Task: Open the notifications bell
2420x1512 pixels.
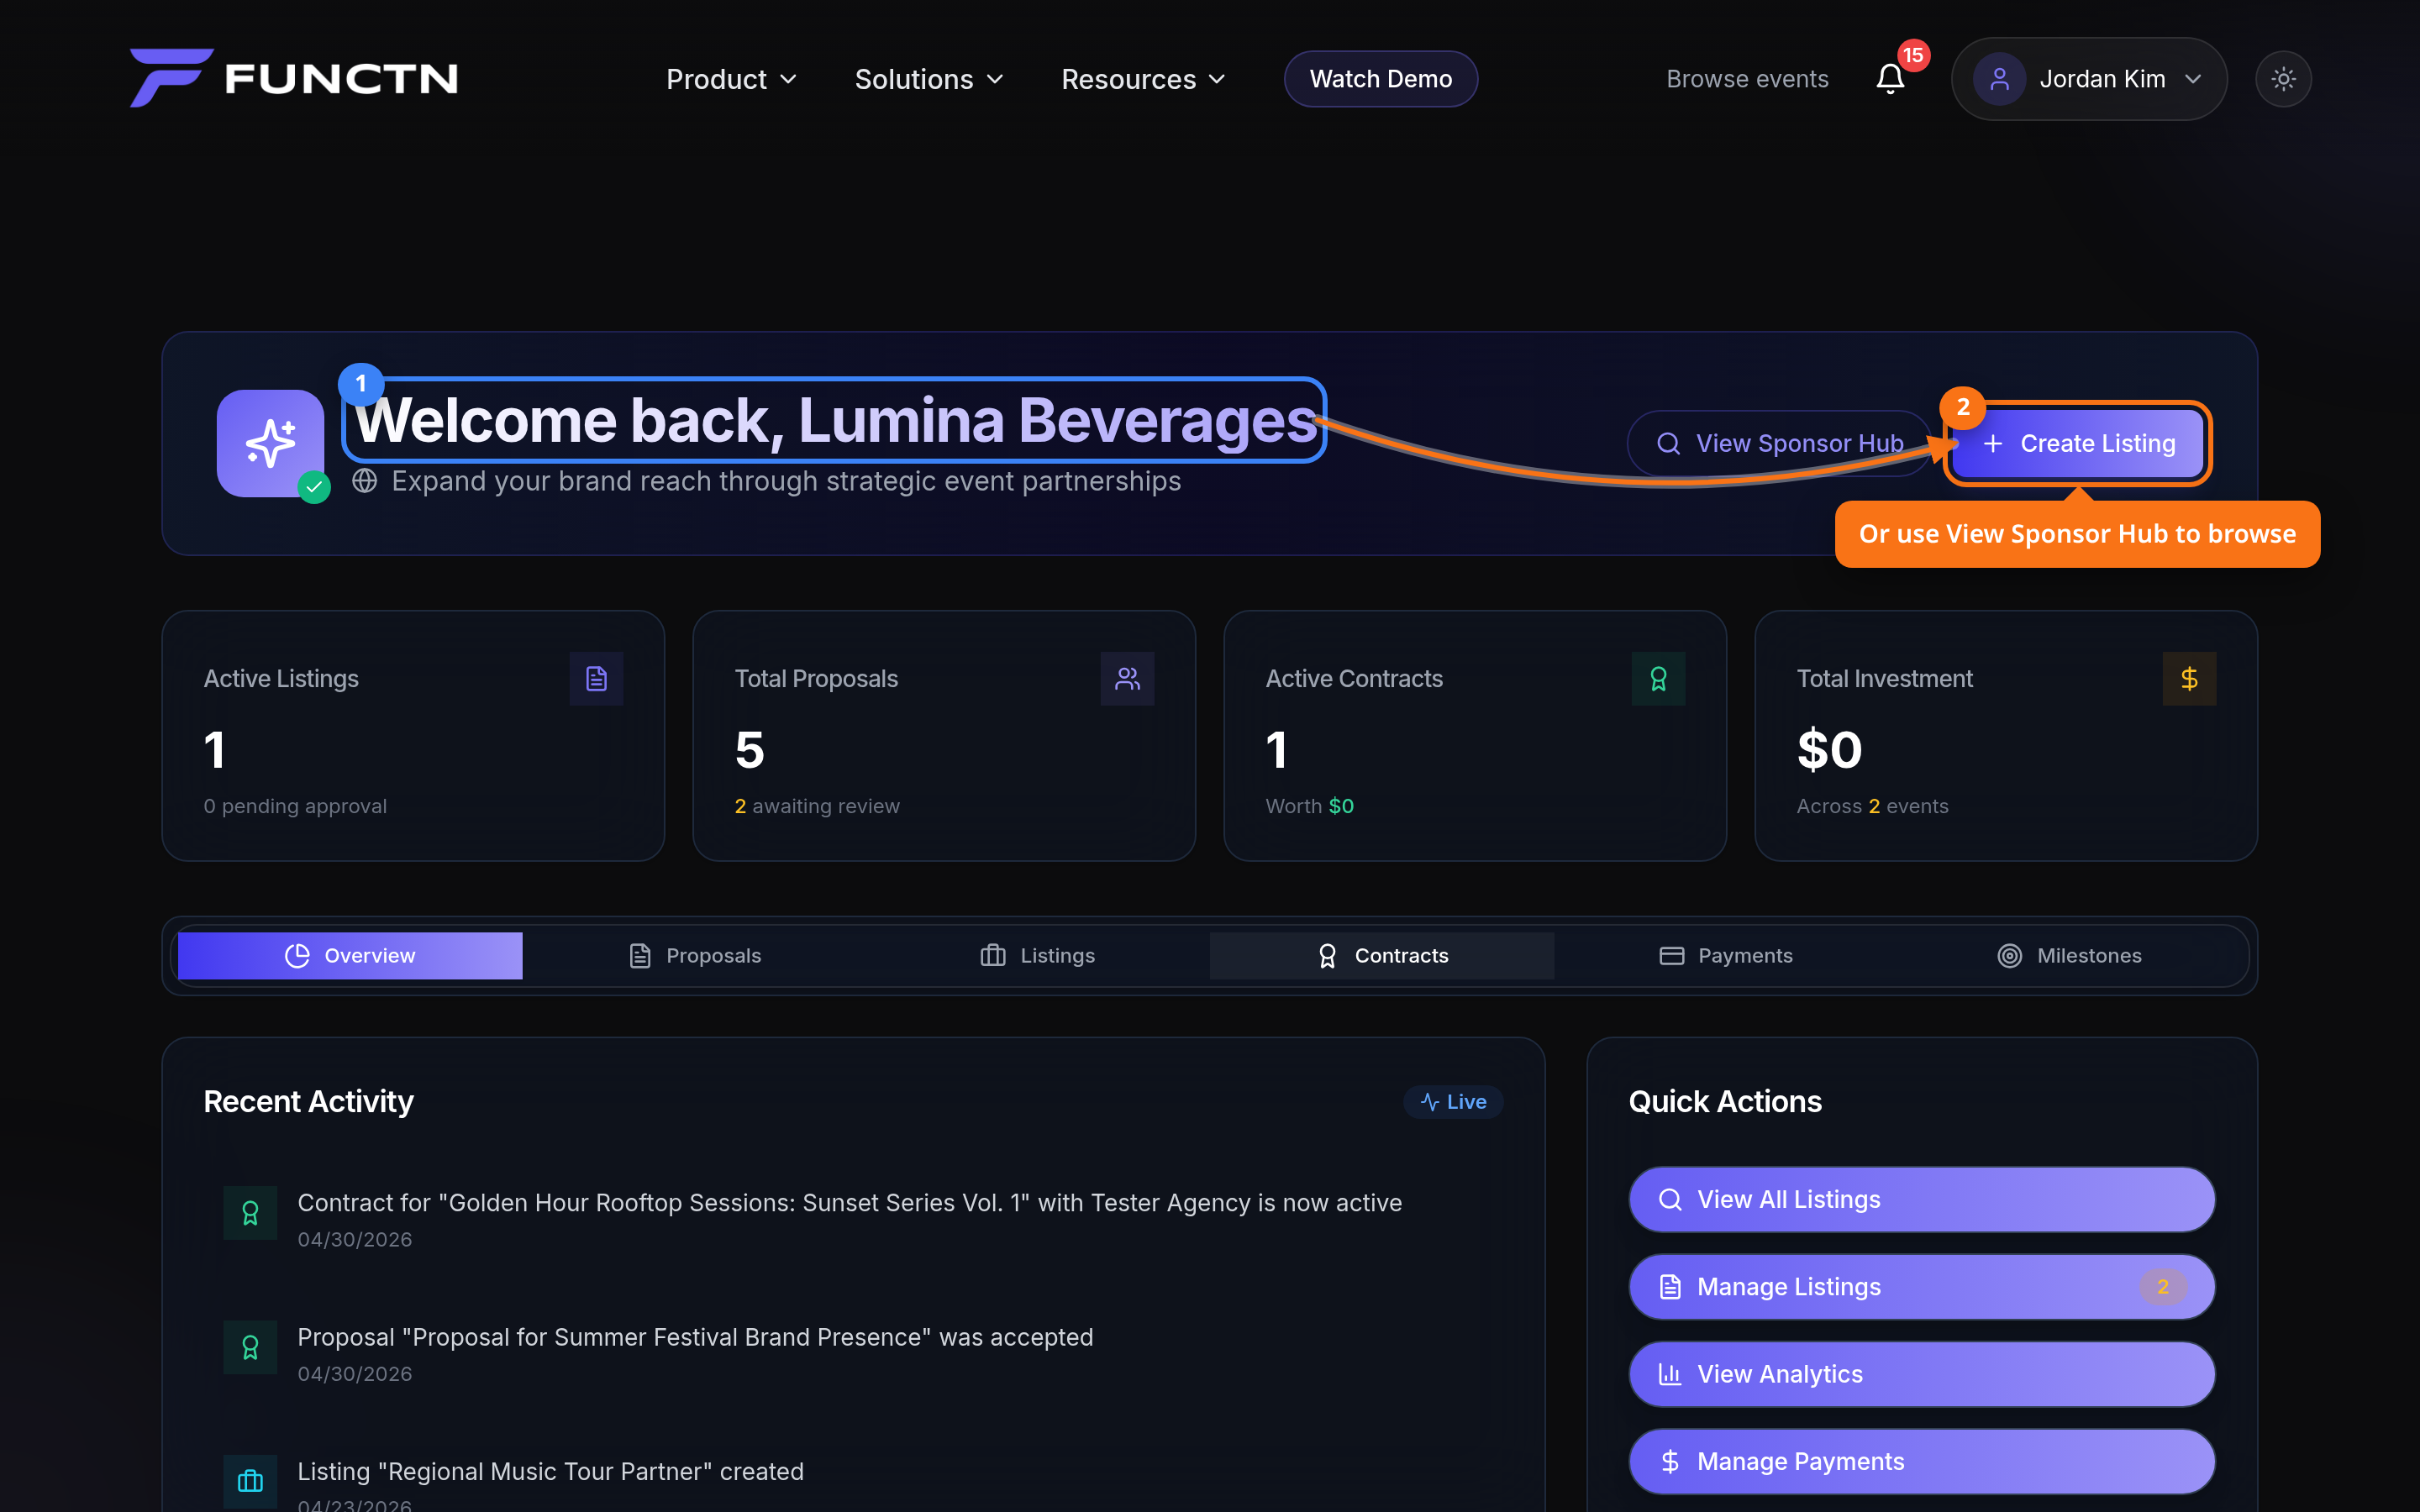Action: (x=1890, y=79)
